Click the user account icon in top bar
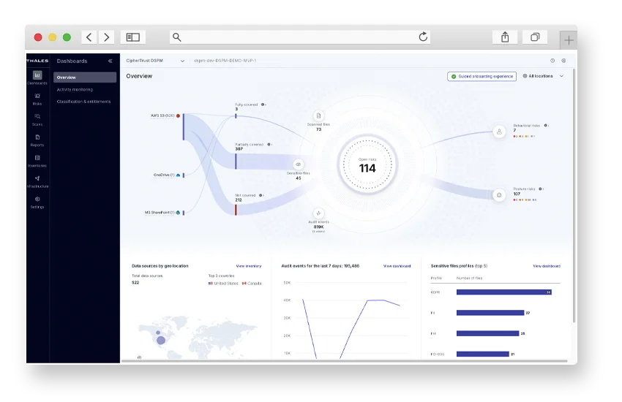The width and height of the screenshot is (622, 402). point(563,61)
